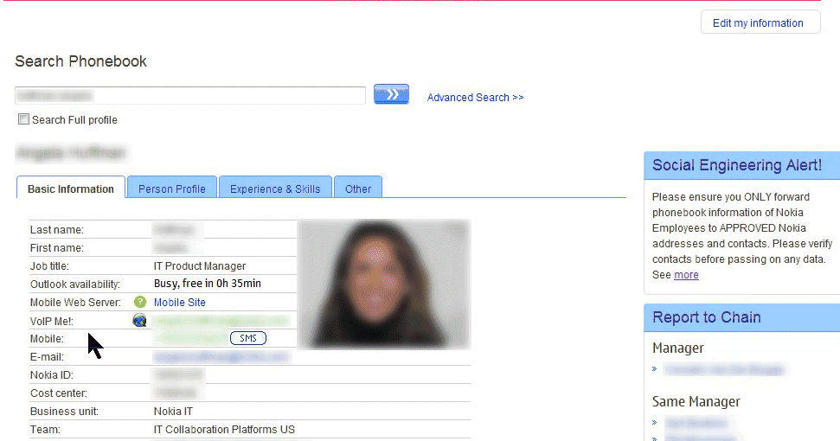Click the Team value IT Collaboration Platforms US
The width and height of the screenshot is (840, 441).
click(224, 429)
